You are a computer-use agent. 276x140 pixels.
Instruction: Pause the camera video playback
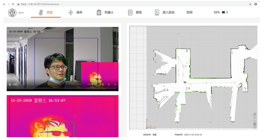point(10,85)
